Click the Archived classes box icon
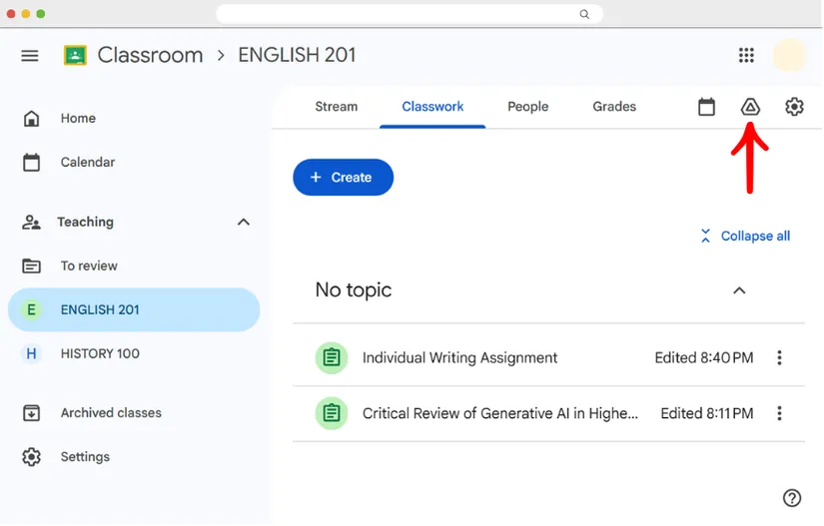The image size is (824, 526). (x=32, y=413)
